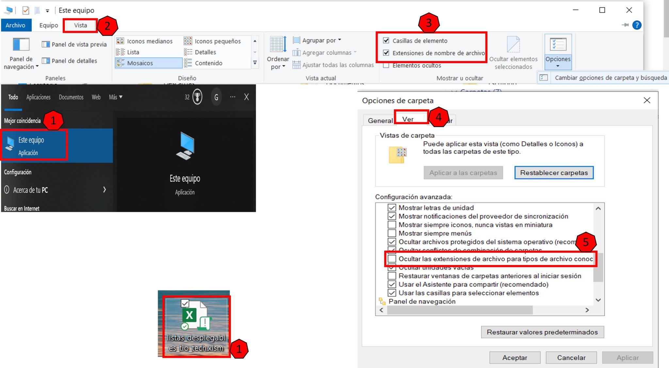Expand the layout gallery more arrow
The image size is (669, 368).
(255, 63)
